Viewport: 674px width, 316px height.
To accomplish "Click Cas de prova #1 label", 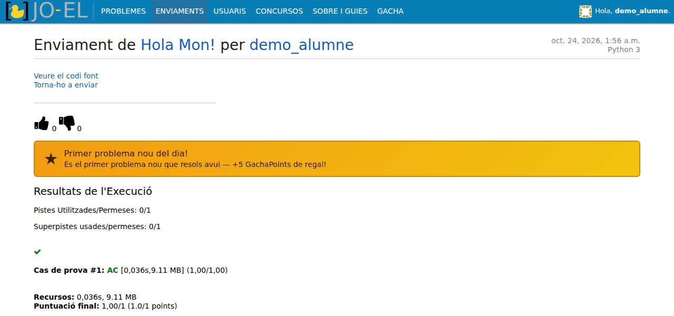I will (69, 270).
